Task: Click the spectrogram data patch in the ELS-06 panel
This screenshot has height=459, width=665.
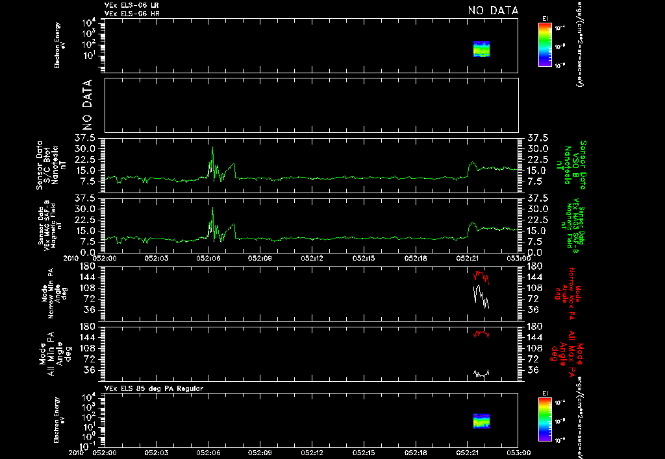Action: pos(481,49)
